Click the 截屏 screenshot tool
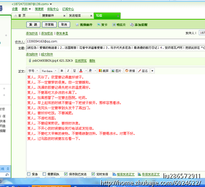Screen dimensions: 205x187 click(104, 71)
